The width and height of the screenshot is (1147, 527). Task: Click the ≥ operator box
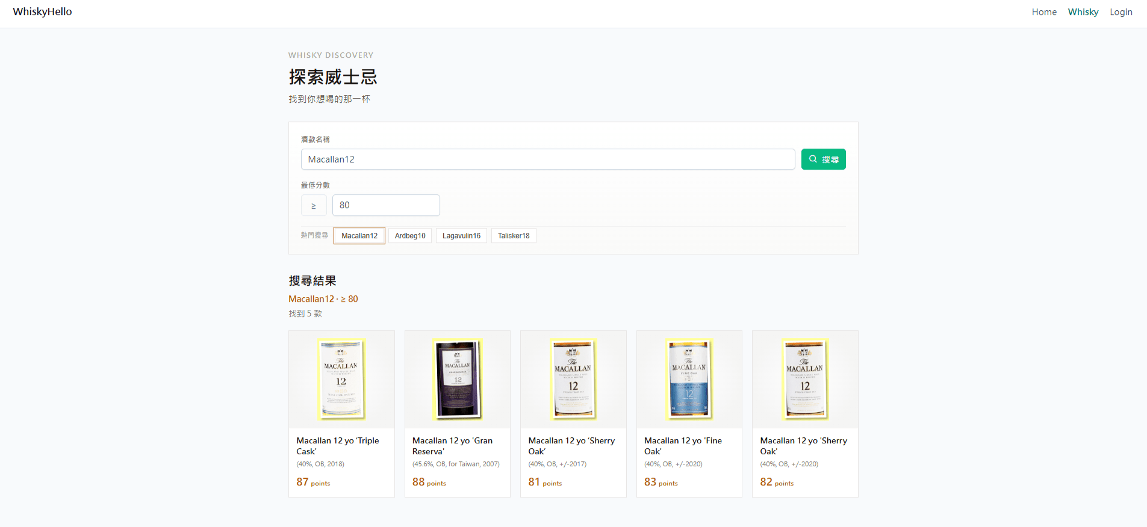314,205
